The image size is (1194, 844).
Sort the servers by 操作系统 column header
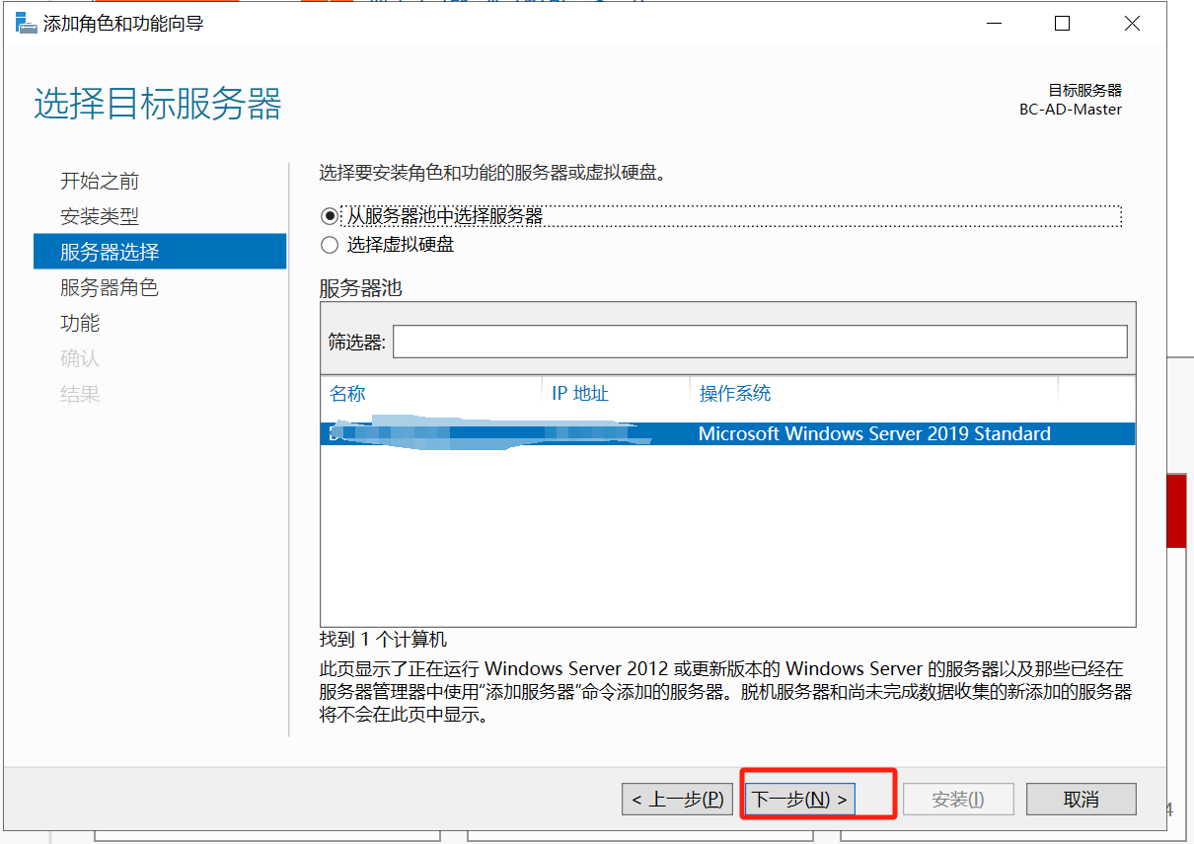pyautogui.click(x=735, y=394)
